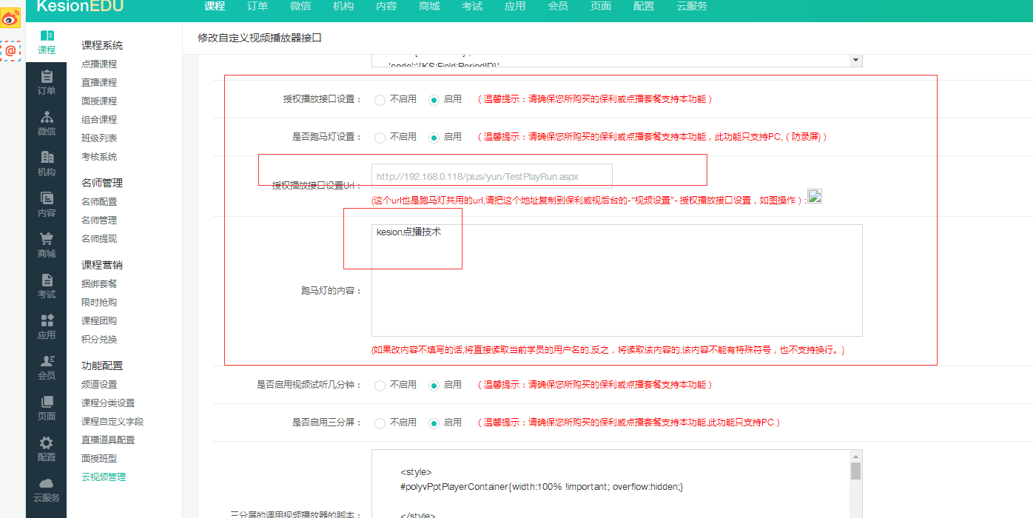Select 启用 for 是否启用三分屏
Screen dimensions: 1033x518
[x=434, y=423]
